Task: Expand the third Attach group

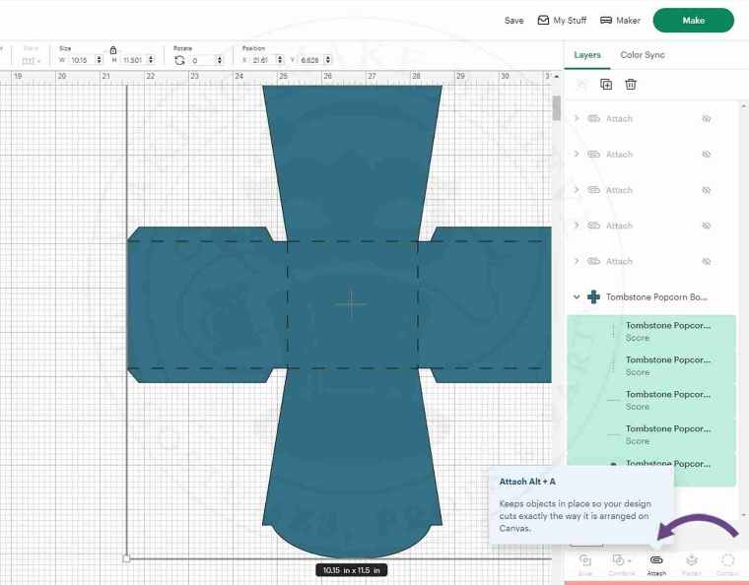Action: click(577, 189)
